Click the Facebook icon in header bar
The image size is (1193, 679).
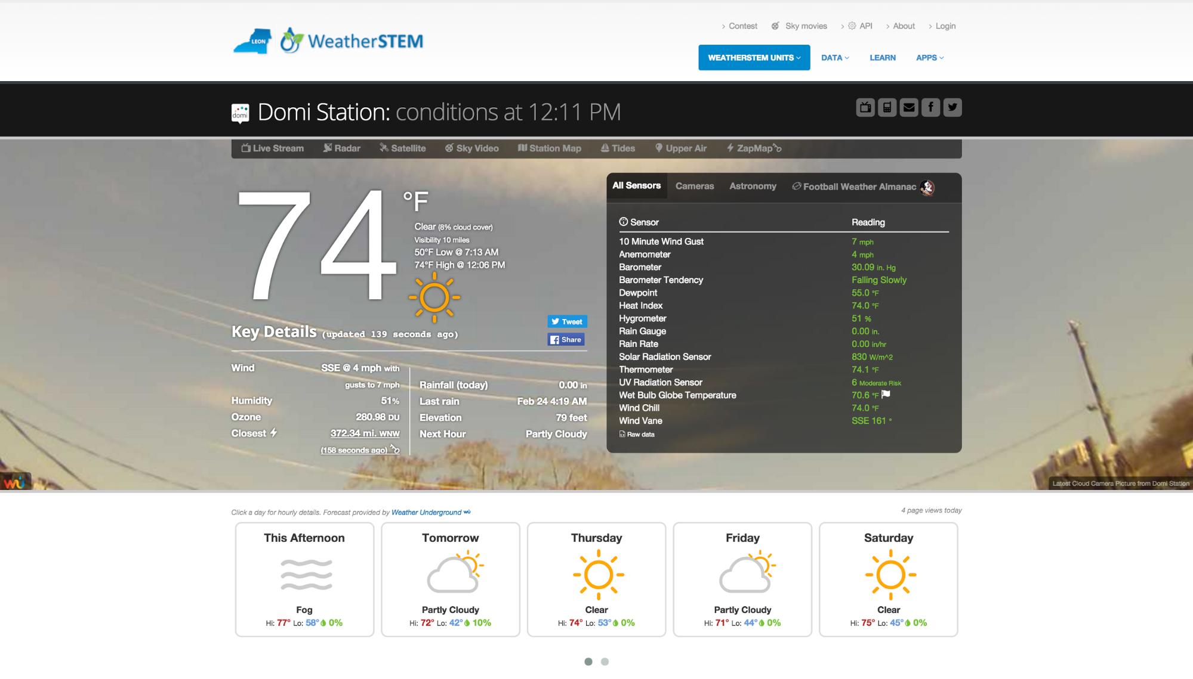[x=930, y=107]
